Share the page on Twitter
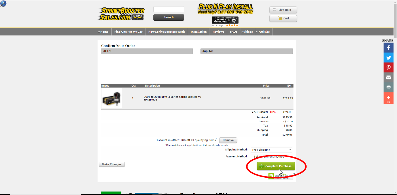 [x=388, y=58]
